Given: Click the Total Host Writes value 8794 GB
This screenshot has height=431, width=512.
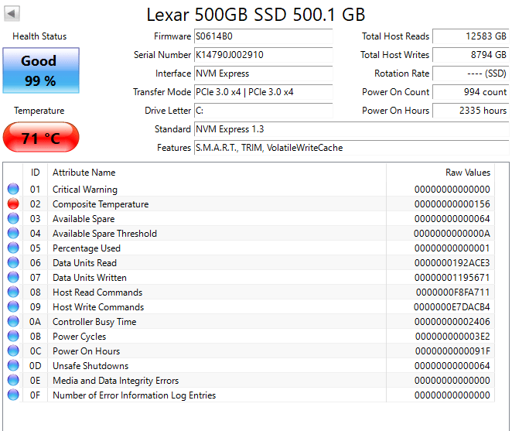Looking at the screenshot, I should 471,55.
